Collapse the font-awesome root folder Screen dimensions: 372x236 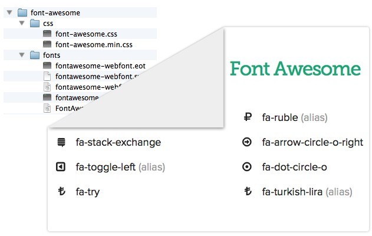click(9, 12)
